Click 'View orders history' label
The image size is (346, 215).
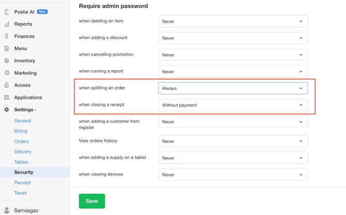[98, 141]
